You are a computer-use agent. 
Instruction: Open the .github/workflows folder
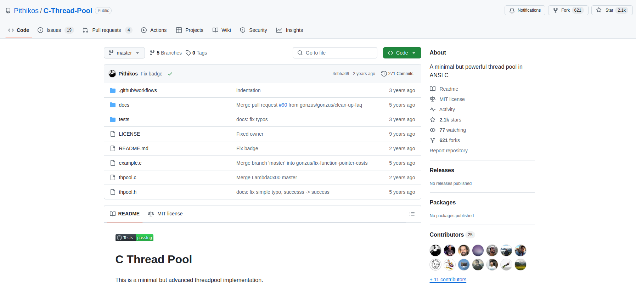138,90
